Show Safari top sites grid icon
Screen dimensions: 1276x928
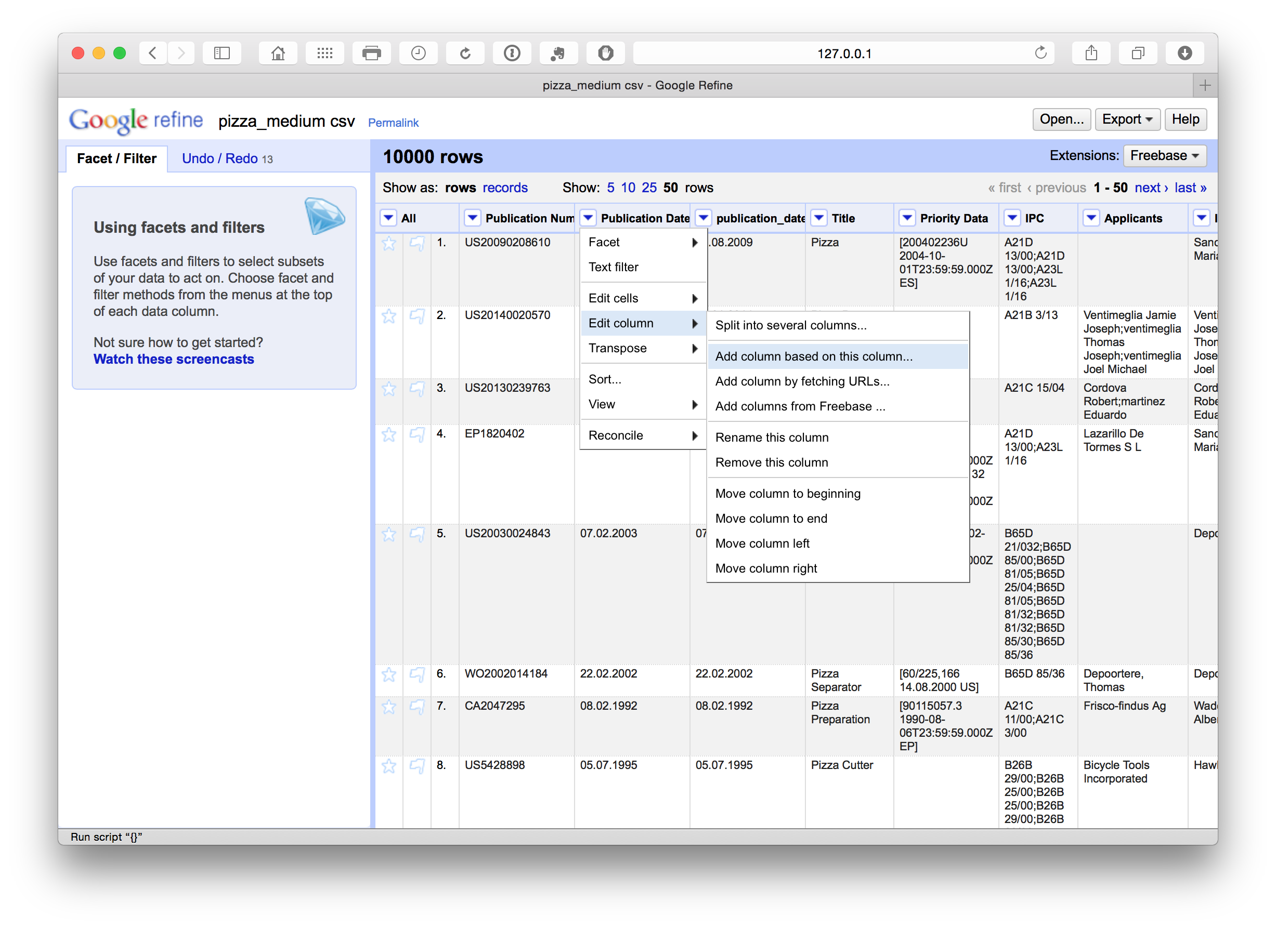(x=324, y=54)
